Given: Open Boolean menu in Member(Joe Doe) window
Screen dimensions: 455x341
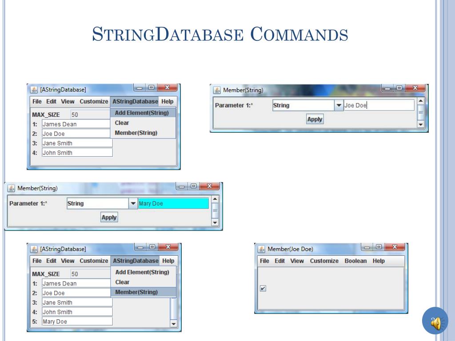Looking at the screenshot, I should (x=356, y=261).
